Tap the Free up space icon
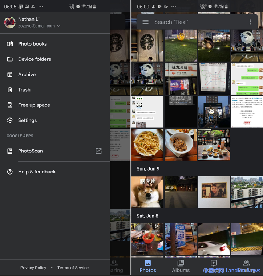This screenshot has height=276, width=263. tap(10, 105)
